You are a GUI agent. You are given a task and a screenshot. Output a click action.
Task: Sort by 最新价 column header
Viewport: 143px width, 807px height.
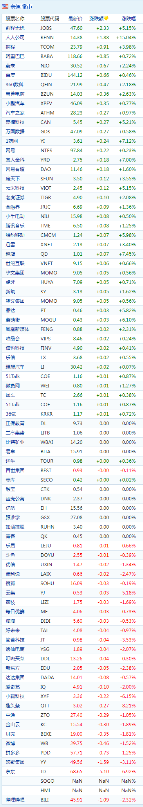pyautogui.click(x=75, y=18)
